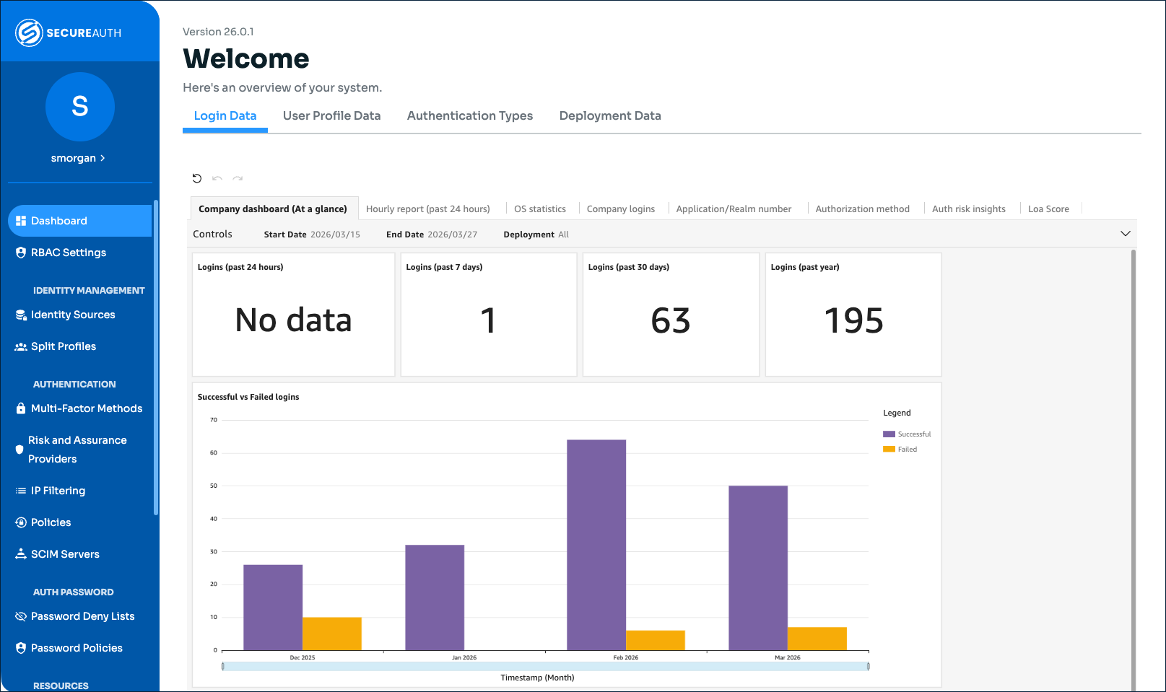The height and width of the screenshot is (692, 1166).
Task: Open the Deployment selector showing All
Action: 565,234
